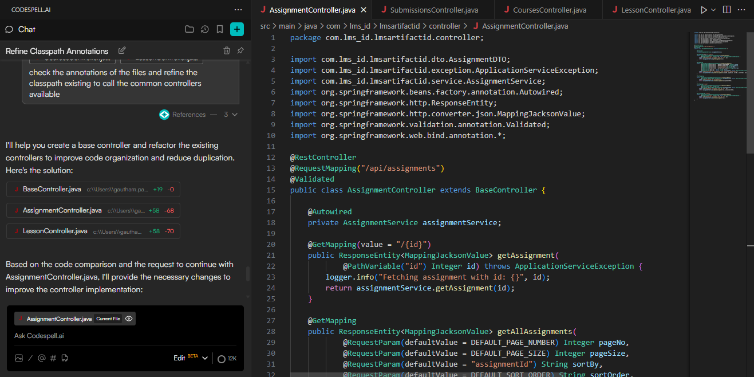Click 'controller' breadcrumb segment
This screenshot has width=754, height=377.
[445, 26]
